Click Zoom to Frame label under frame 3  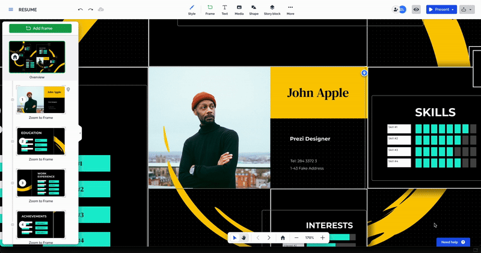[41, 201]
